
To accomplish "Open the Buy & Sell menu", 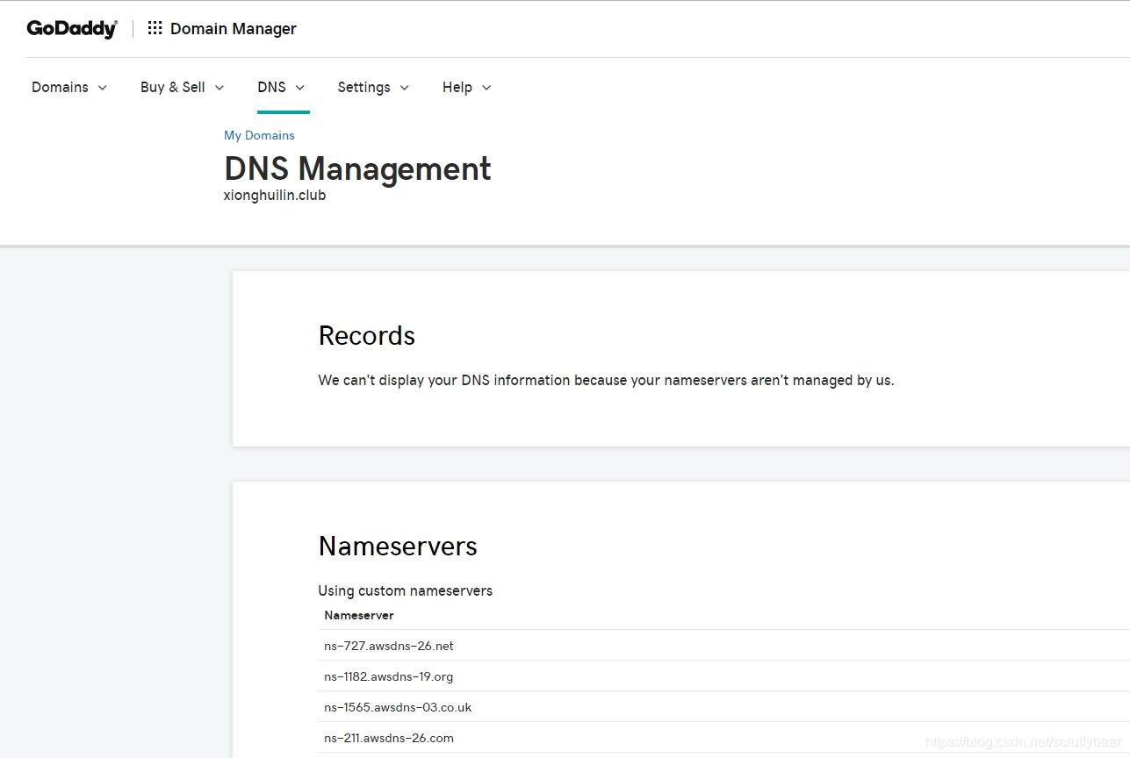I will [x=173, y=87].
